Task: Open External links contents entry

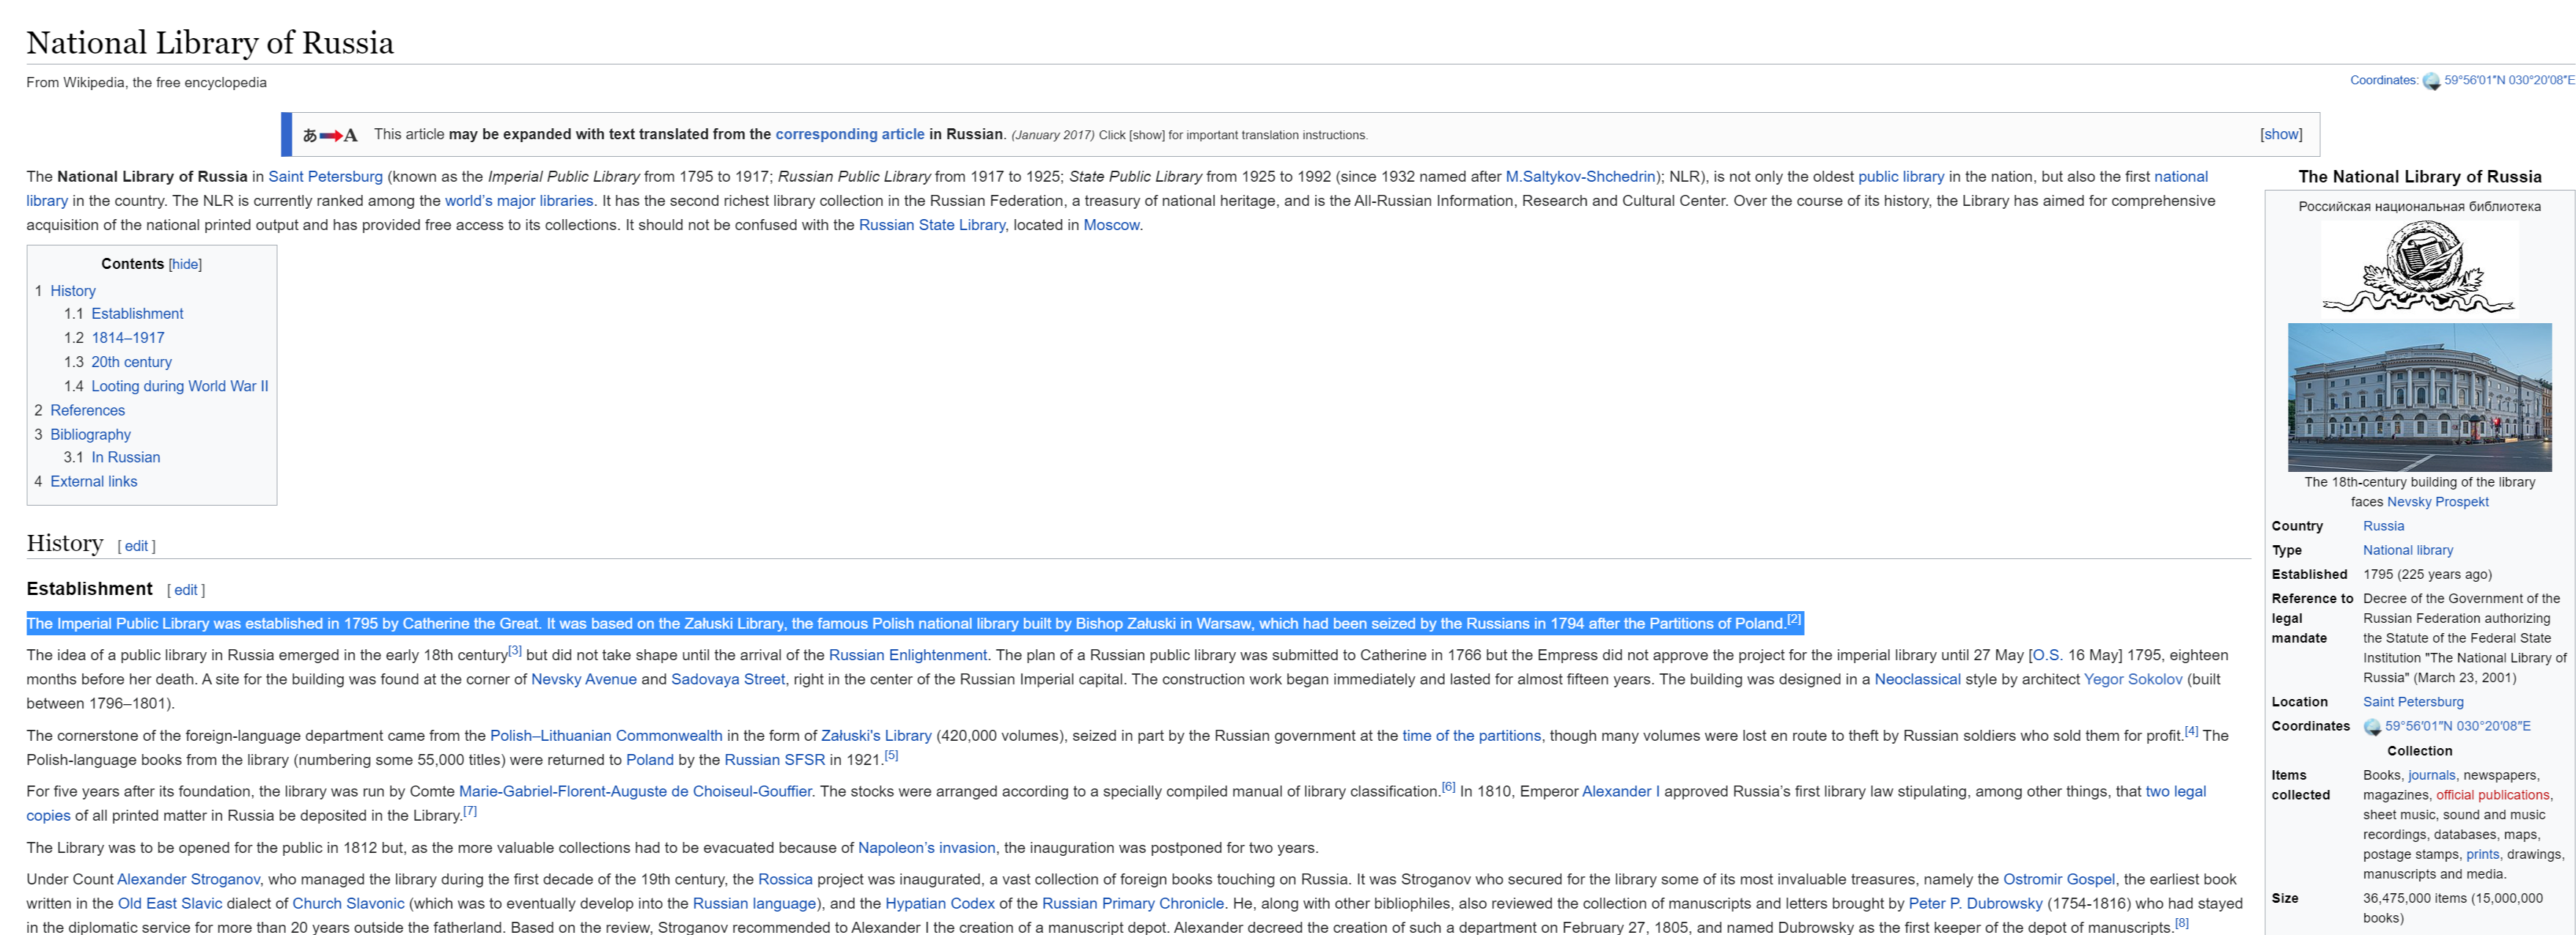Action: [x=93, y=481]
